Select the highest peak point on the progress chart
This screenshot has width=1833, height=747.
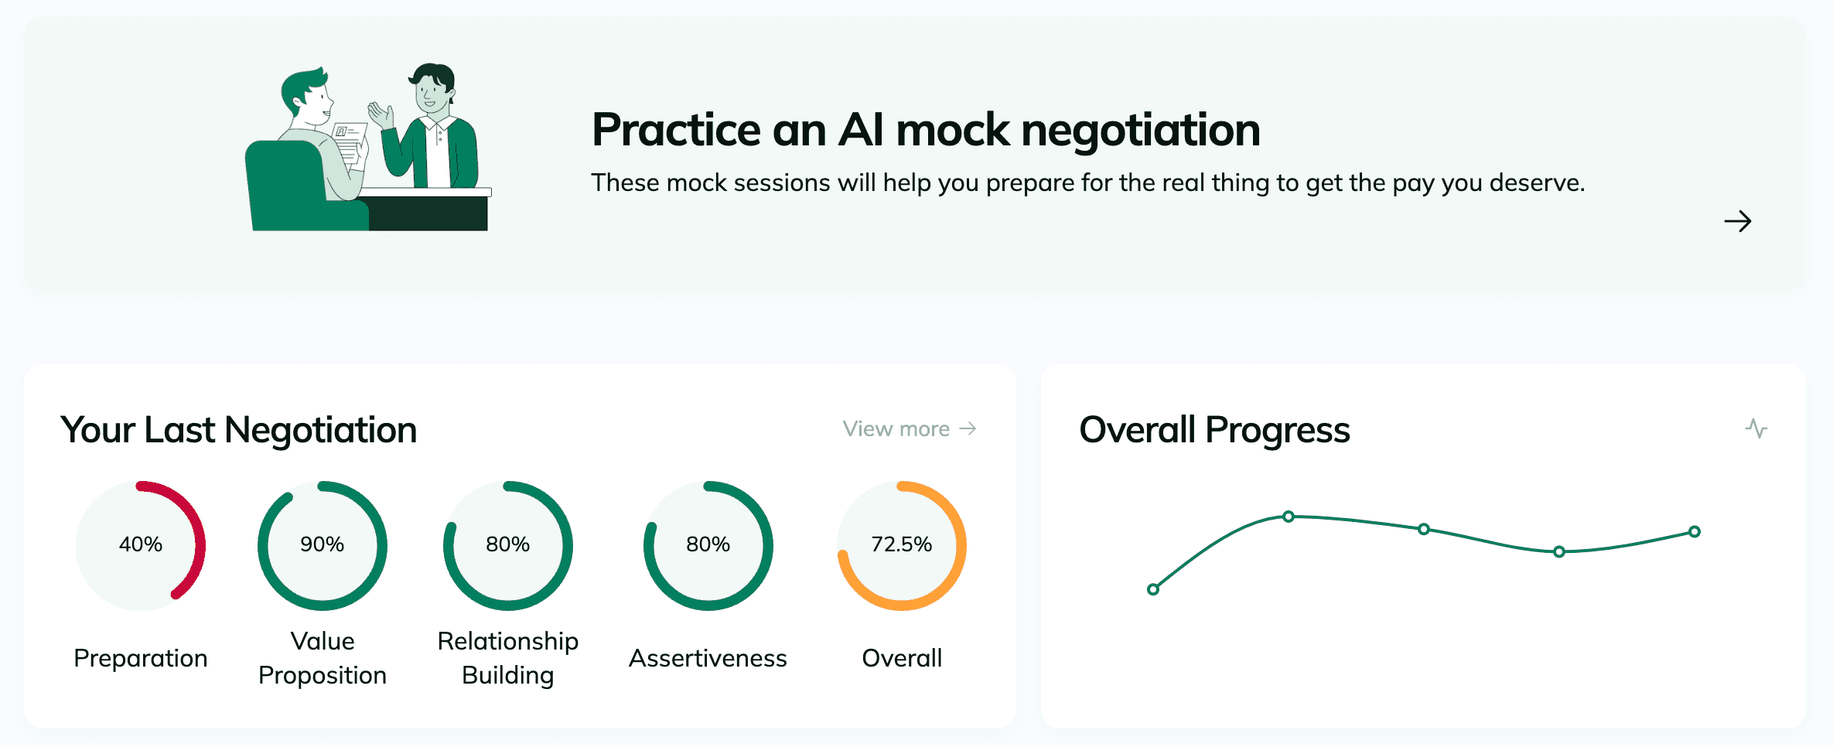(x=1289, y=517)
